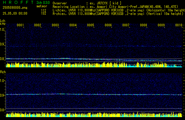
Task: Click the Rch '1.0' frequency axis label
Action: 2,81
